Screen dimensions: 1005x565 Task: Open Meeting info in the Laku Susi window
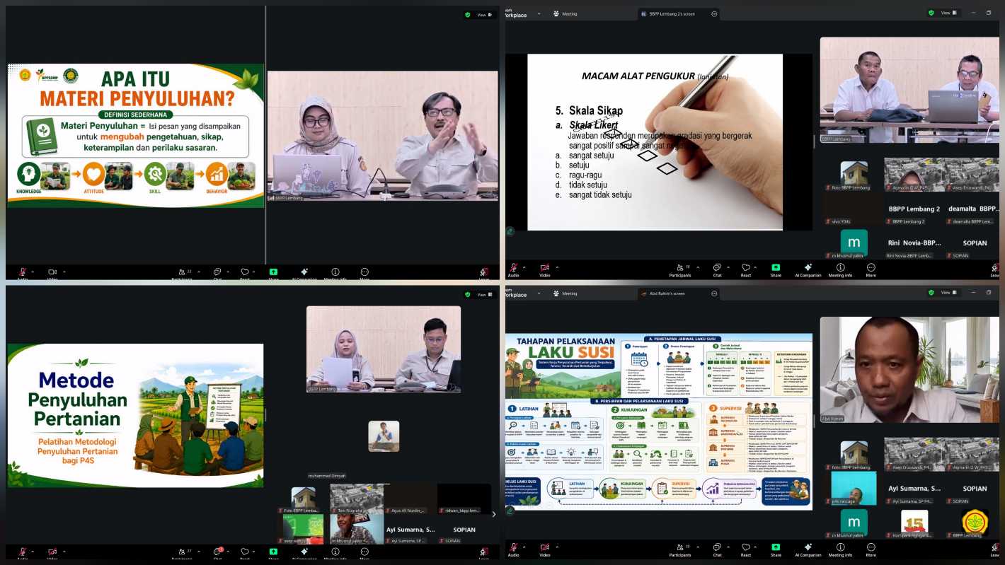click(840, 548)
